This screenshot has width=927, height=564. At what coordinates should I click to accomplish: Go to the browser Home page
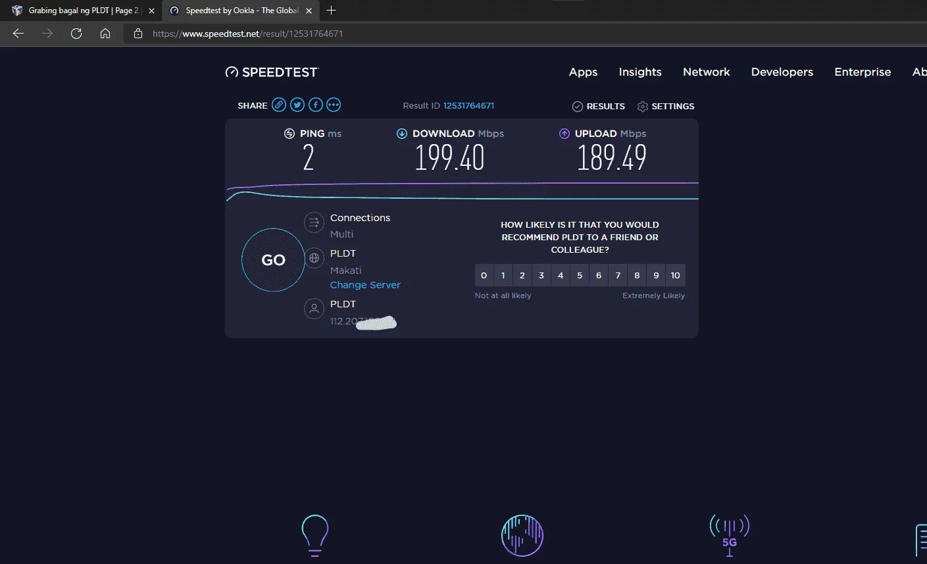[105, 34]
